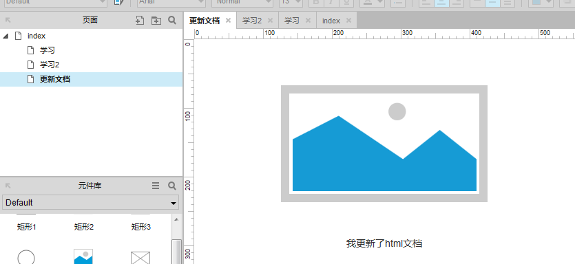575x264 pixels.
Task: Select the image placeholder on the canvas
Action: coord(384,144)
